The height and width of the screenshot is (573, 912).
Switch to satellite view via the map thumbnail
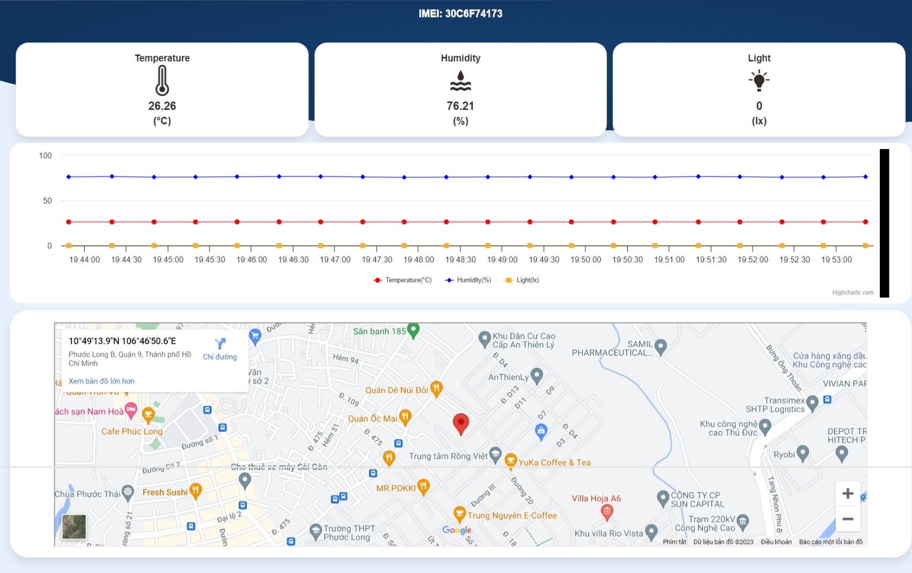73,527
